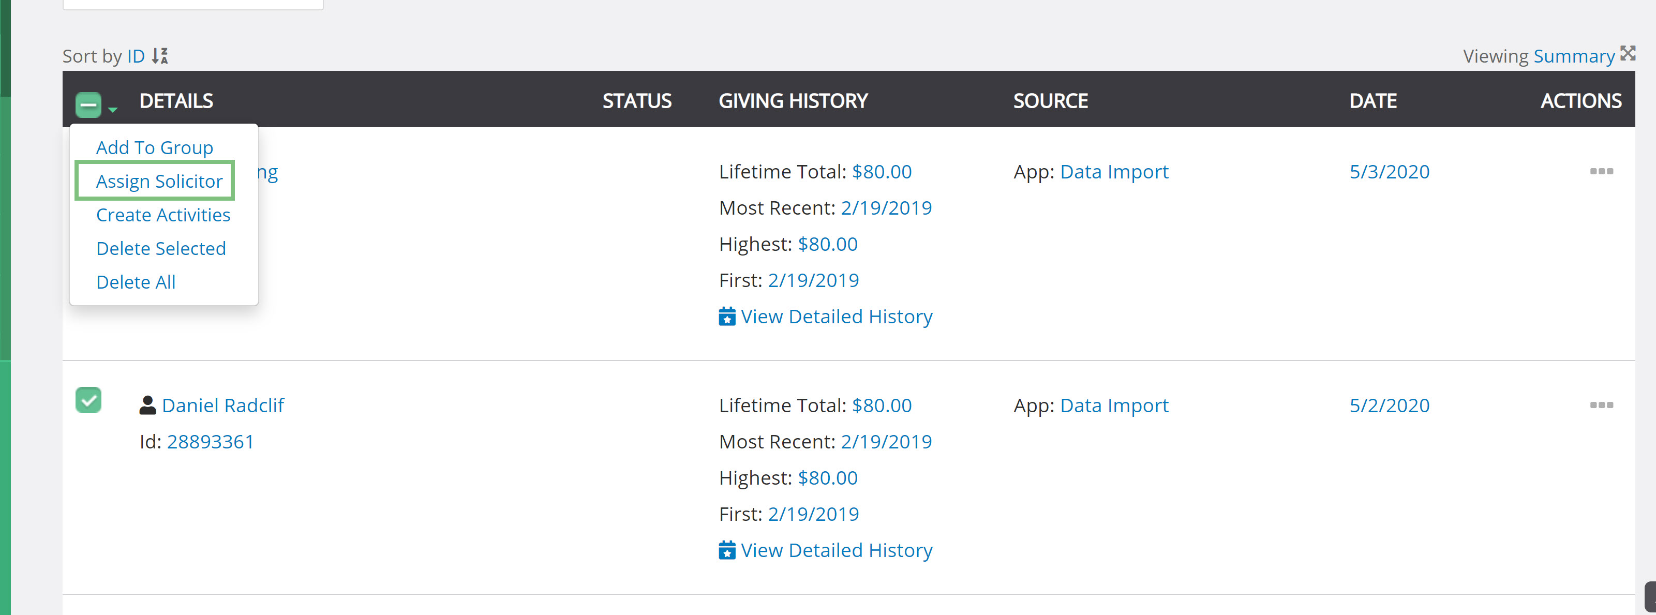Click Lifetime Total $80.00 in first row
Viewport: 1656px width, 615px height.
click(x=882, y=172)
